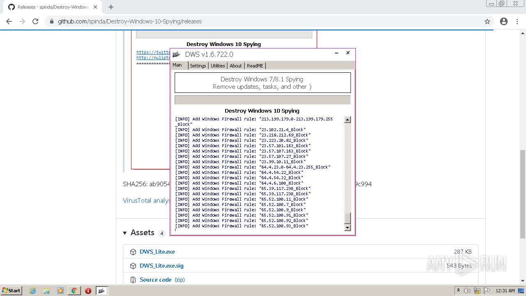Click the Action Center flag icon
This screenshot has width=526, height=296.
pos(487,291)
